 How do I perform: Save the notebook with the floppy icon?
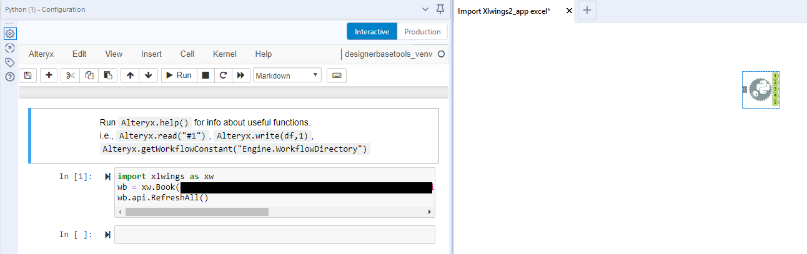pyautogui.click(x=27, y=76)
